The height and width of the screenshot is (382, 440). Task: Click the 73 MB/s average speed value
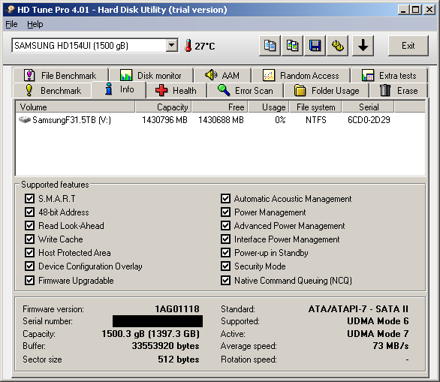click(x=391, y=346)
